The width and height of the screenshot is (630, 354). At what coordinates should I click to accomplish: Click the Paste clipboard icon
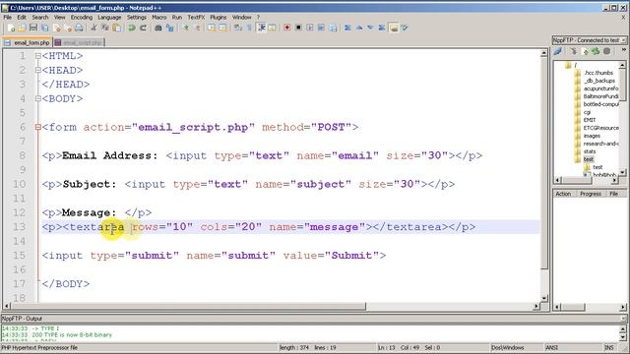(117, 28)
